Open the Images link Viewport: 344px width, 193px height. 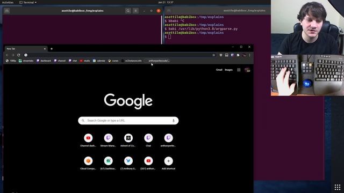228,70
